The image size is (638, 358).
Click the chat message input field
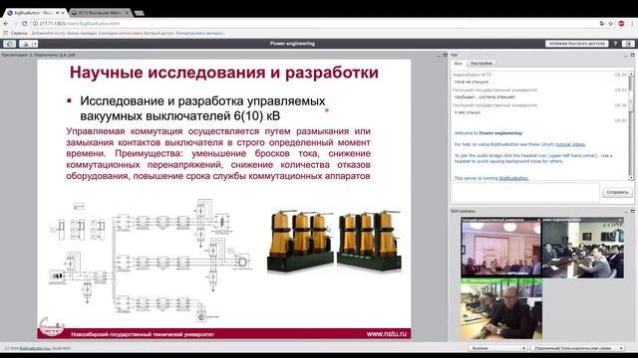pos(525,192)
